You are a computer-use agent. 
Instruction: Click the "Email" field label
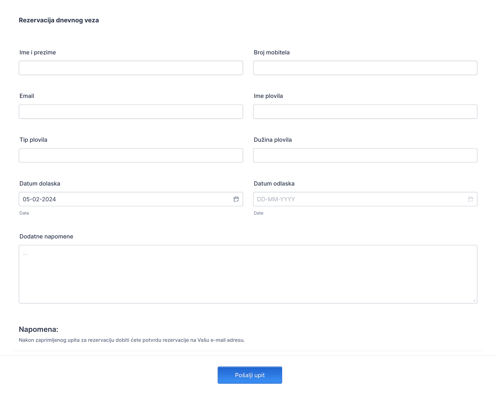(27, 96)
